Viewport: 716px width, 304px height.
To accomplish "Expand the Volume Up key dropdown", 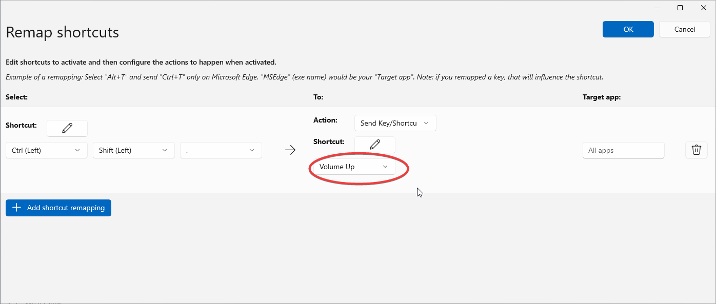I will pyautogui.click(x=354, y=167).
